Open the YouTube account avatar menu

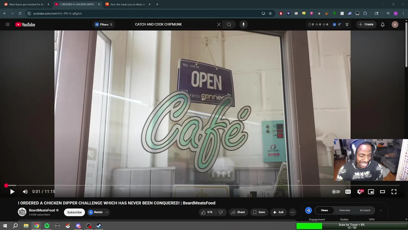(395, 25)
